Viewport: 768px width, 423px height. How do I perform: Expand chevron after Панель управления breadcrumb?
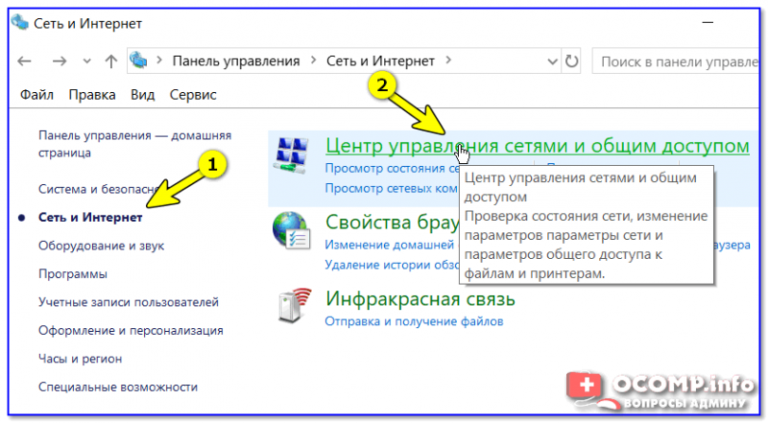click(314, 60)
